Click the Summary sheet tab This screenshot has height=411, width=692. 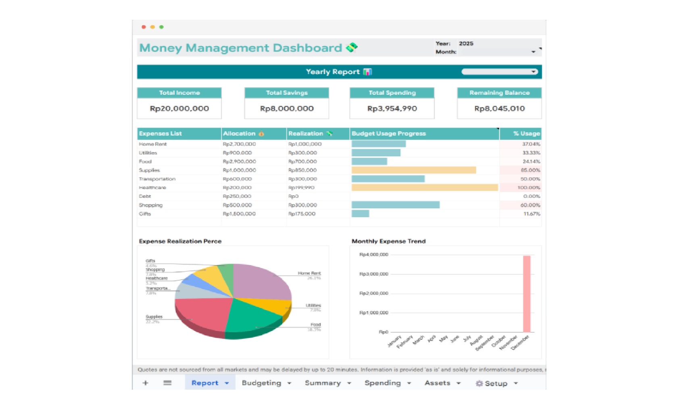(x=322, y=383)
